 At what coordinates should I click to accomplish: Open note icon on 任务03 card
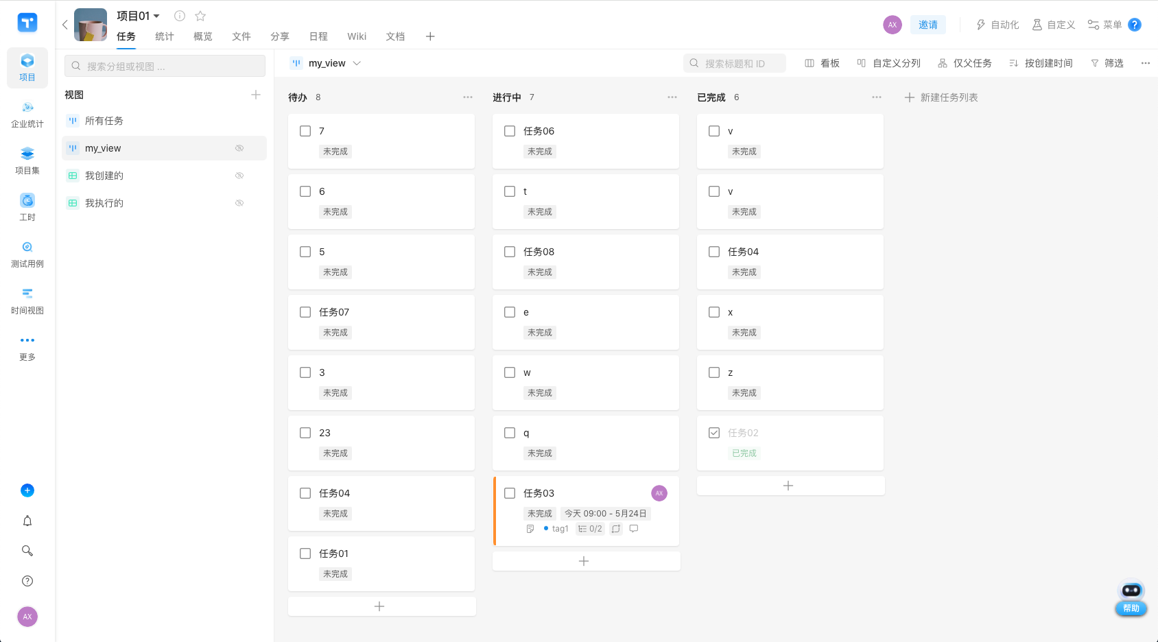tap(530, 529)
